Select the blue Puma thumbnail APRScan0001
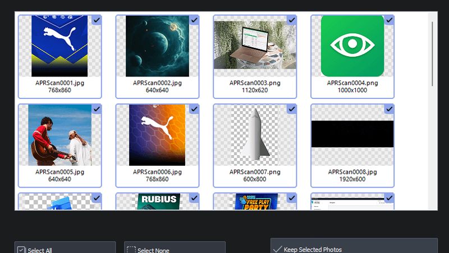This screenshot has width=449, height=253. point(59,46)
